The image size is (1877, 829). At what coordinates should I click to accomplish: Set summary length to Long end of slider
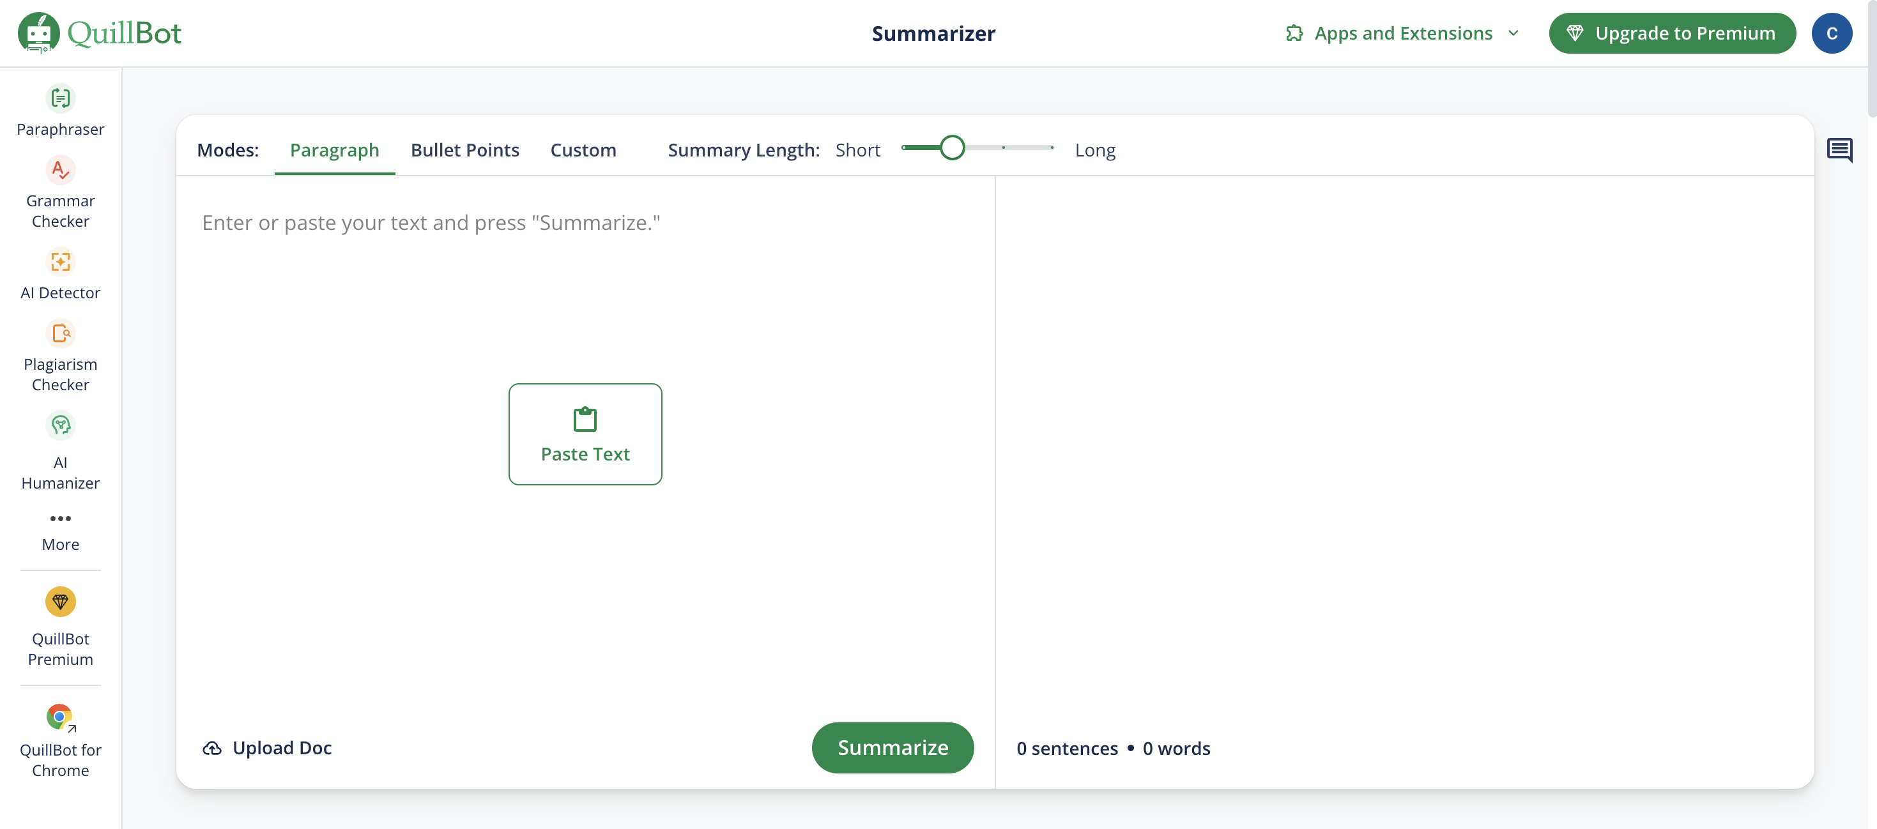(1052, 148)
